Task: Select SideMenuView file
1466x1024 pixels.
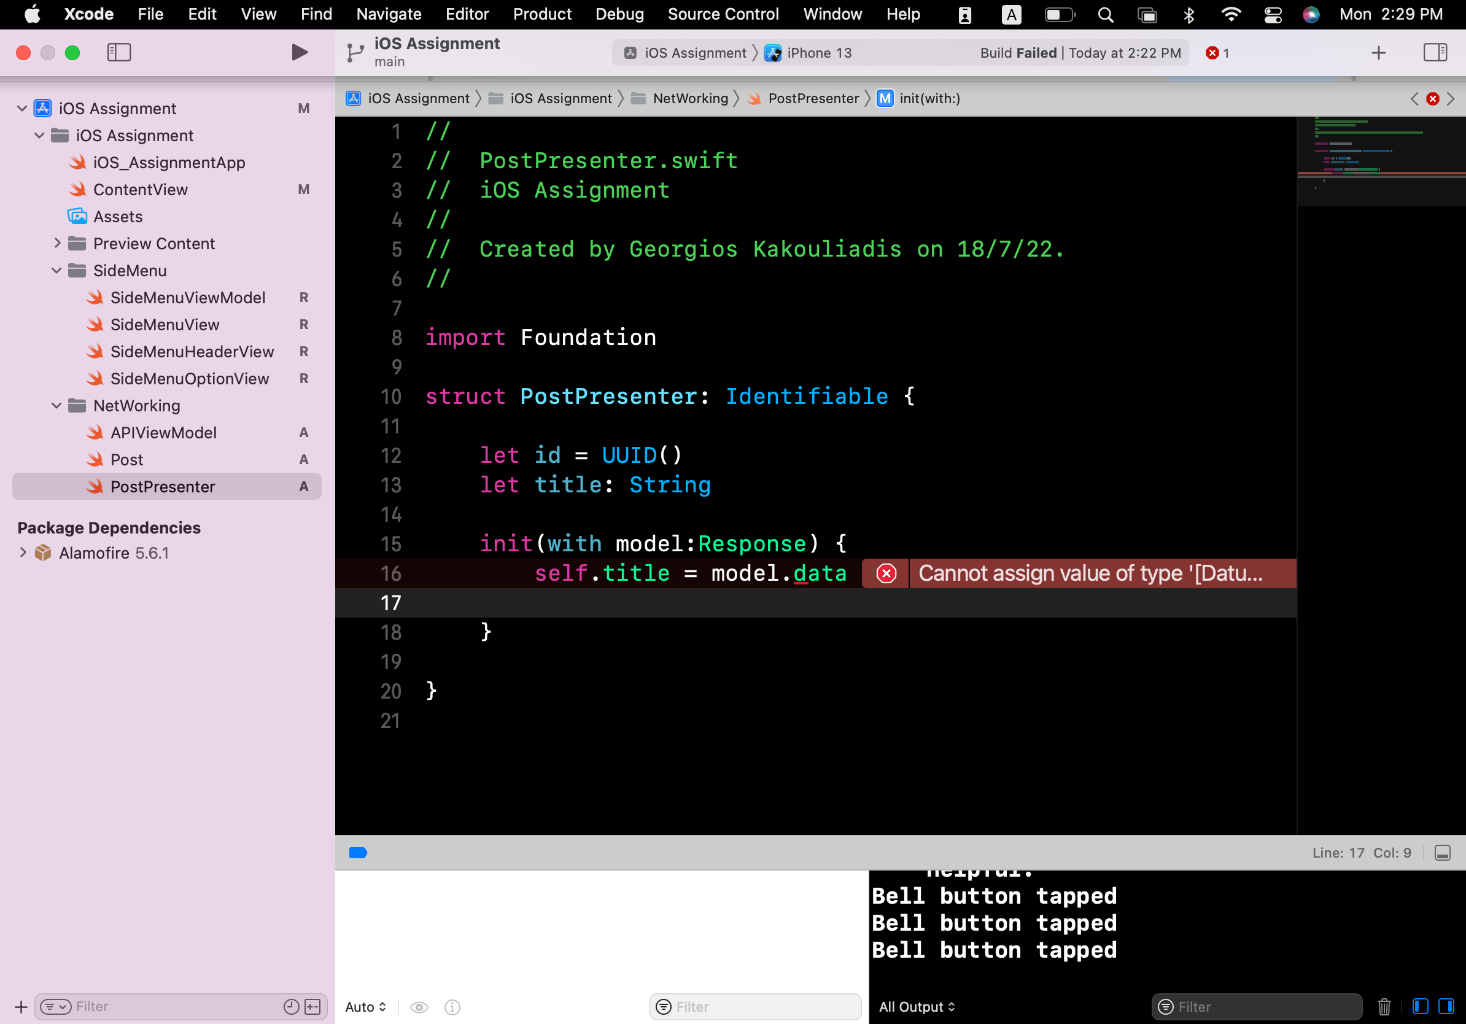Action: tap(153, 324)
